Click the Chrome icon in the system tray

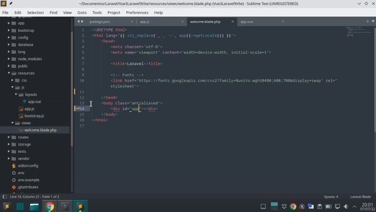pos(293,207)
